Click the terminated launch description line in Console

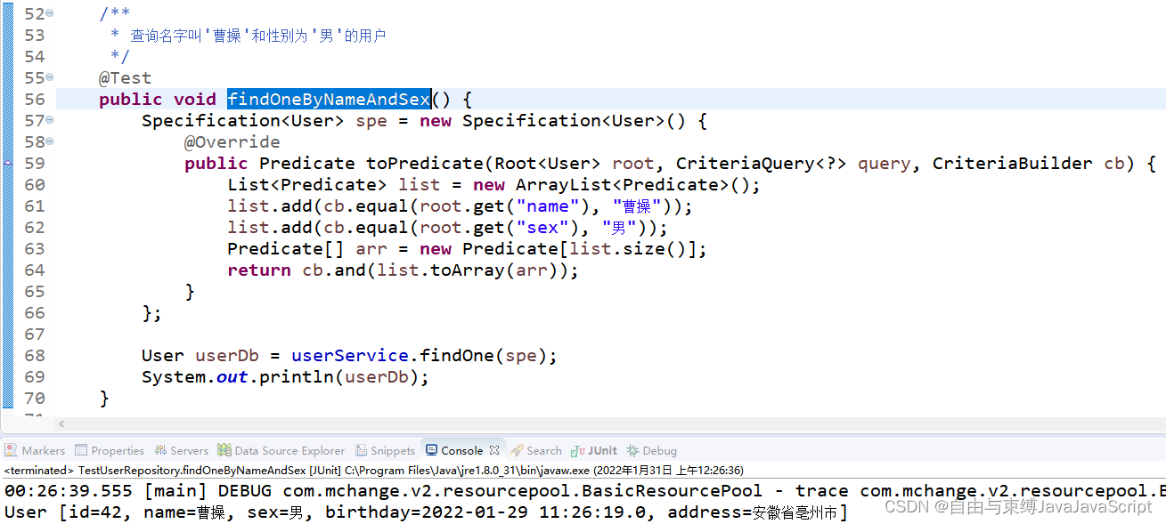374,470
